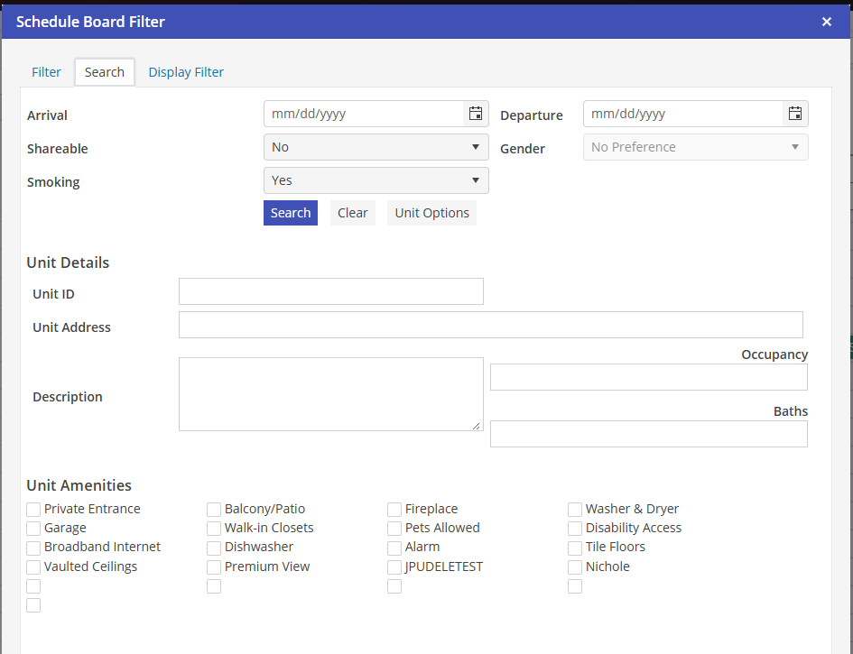Viewport: 853px width, 654px height.
Task: Open Unit Options
Action: [x=431, y=213]
